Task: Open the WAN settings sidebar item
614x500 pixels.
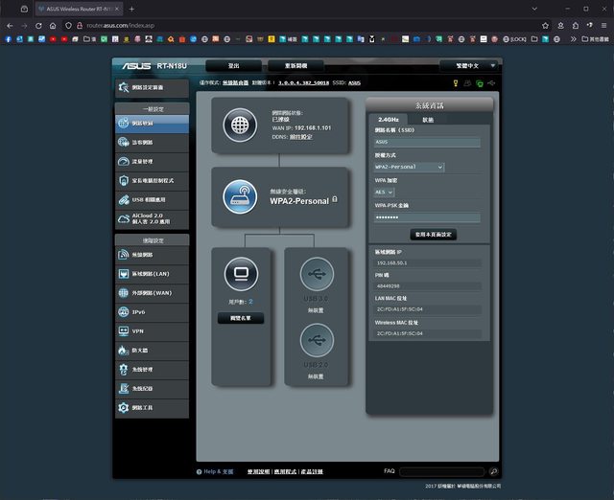Action: tap(152, 293)
